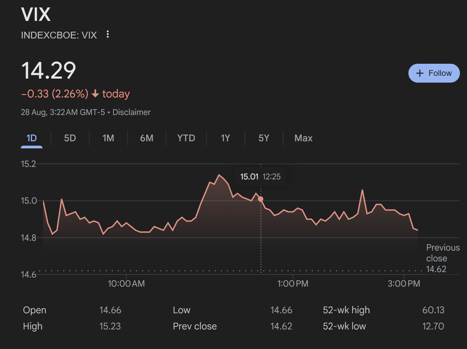Click the Previous close 14.62 label on chart
The image size is (467, 349).
coord(443,258)
